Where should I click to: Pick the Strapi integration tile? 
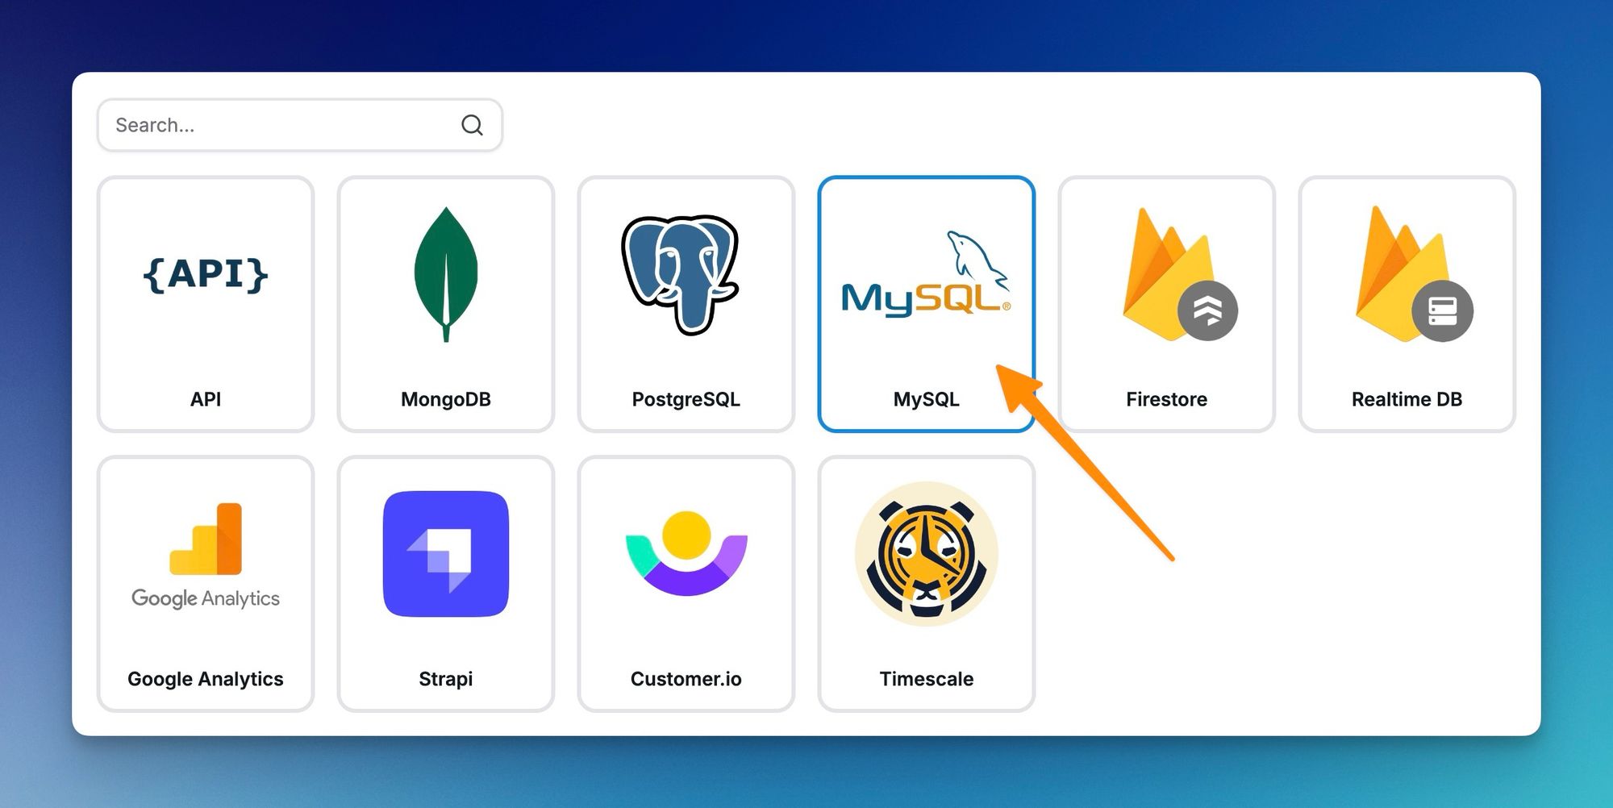point(445,582)
